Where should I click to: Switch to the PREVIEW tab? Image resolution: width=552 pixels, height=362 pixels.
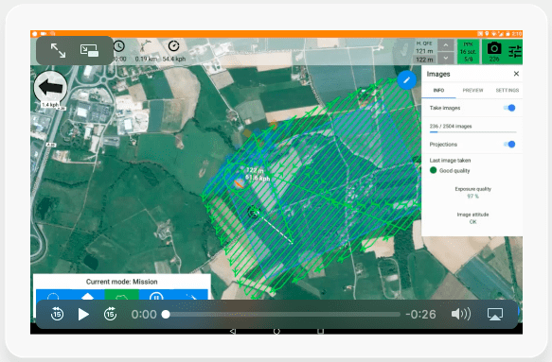(472, 91)
